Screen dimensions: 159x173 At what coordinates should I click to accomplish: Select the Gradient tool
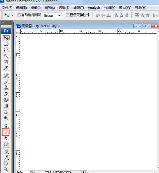(x=6, y=106)
